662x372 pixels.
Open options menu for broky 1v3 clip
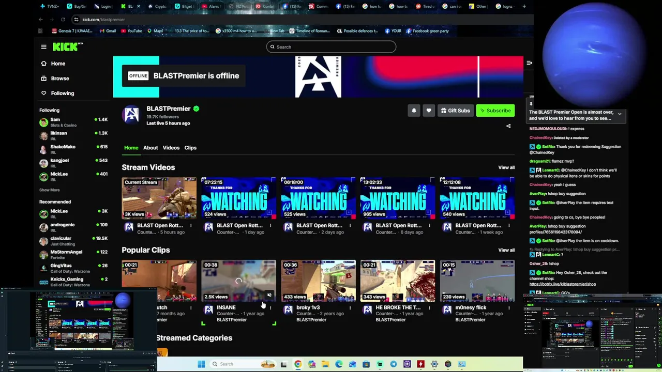(350, 308)
